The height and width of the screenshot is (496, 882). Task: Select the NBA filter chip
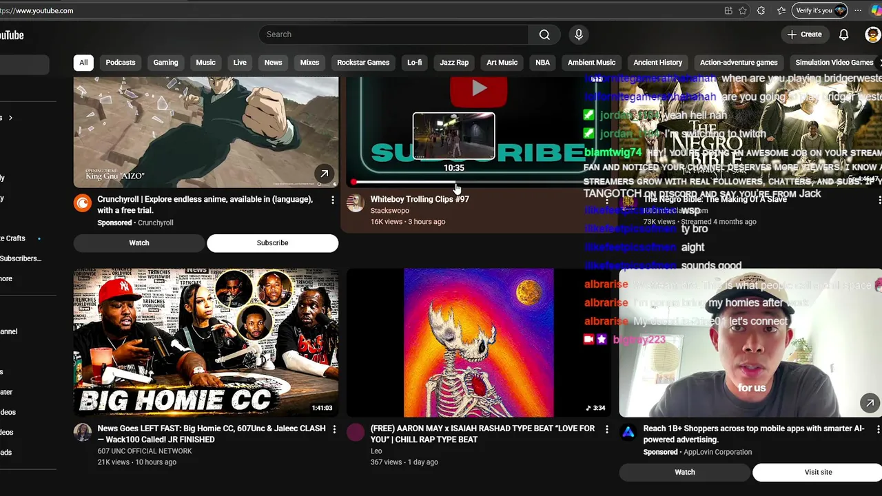(543, 63)
